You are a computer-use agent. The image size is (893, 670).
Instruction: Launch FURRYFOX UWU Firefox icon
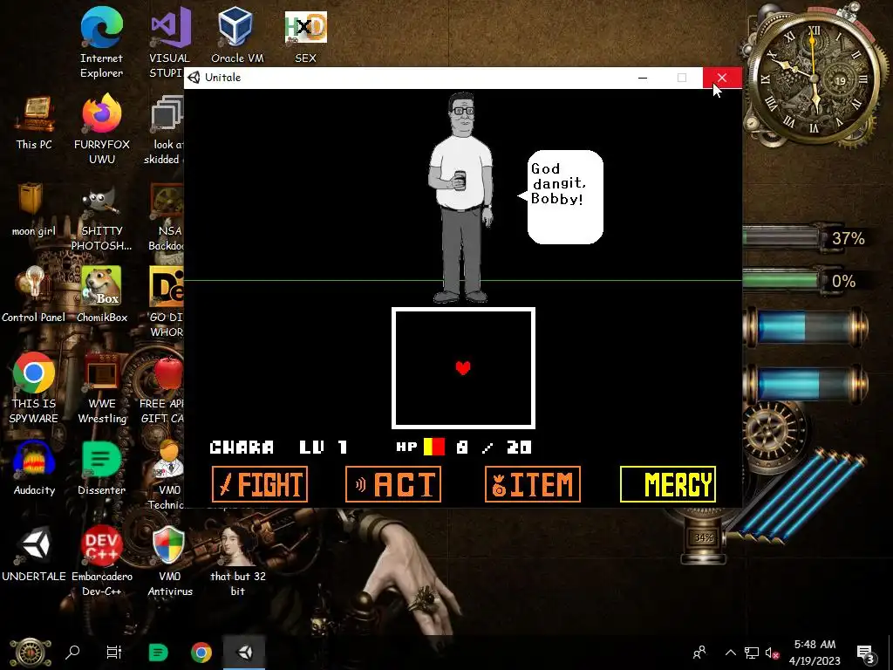[101, 129]
